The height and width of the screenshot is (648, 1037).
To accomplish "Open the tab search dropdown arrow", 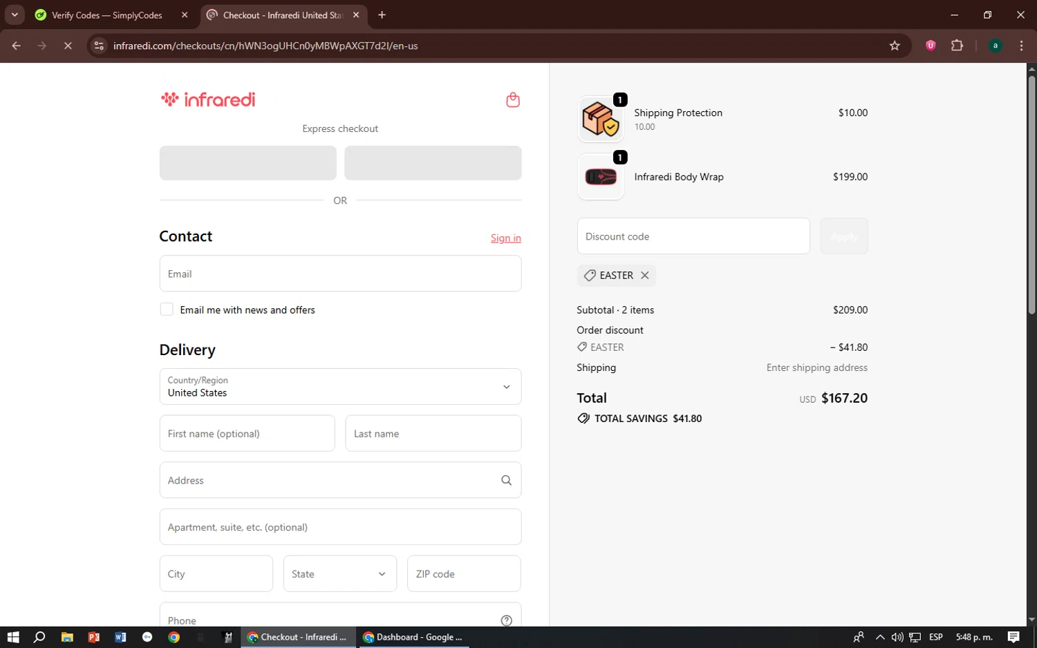I will click(15, 15).
